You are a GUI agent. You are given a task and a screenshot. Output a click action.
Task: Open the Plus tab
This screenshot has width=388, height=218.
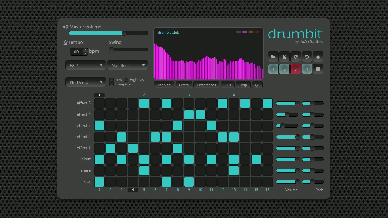[228, 85]
